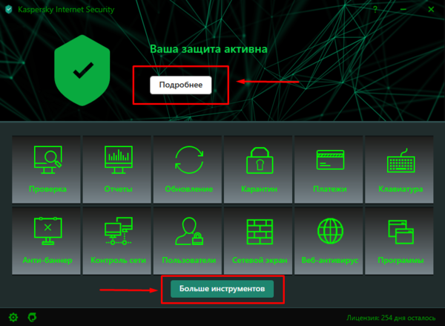Close the Kaspersky Internet Security window
This screenshot has width=445, height=326.
click(x=431, y=10)
